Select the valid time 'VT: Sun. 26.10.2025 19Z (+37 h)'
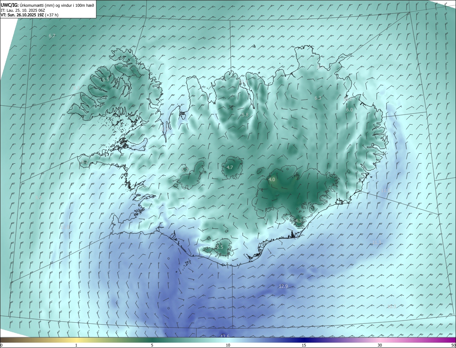 (30, 15)
